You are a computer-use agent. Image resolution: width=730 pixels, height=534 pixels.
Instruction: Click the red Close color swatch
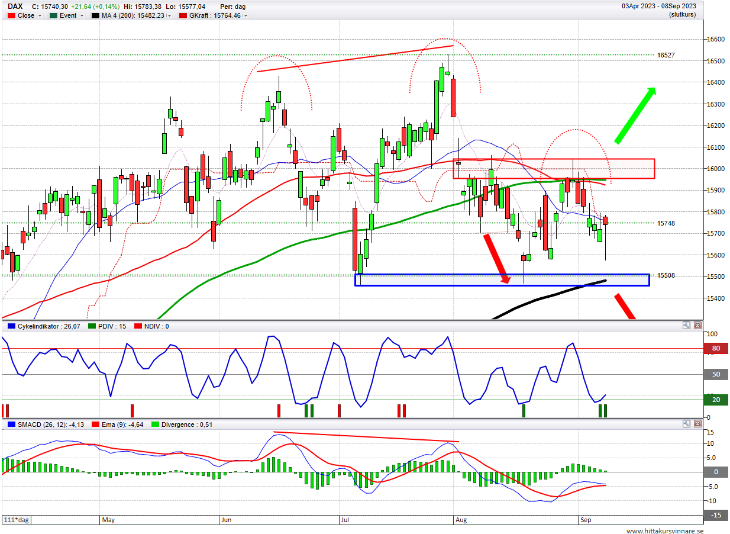pos(11,16)
